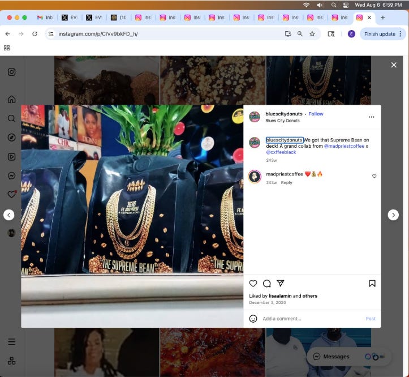Open Notifications heart in sidebar
The width and height of the screenshot is (409, 377).
[12, 195]
